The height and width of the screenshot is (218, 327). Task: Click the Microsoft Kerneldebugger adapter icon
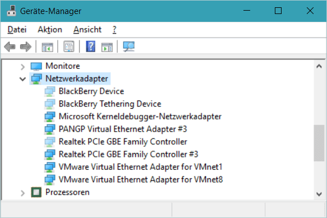pyautogui.click(x=49, y=117)
